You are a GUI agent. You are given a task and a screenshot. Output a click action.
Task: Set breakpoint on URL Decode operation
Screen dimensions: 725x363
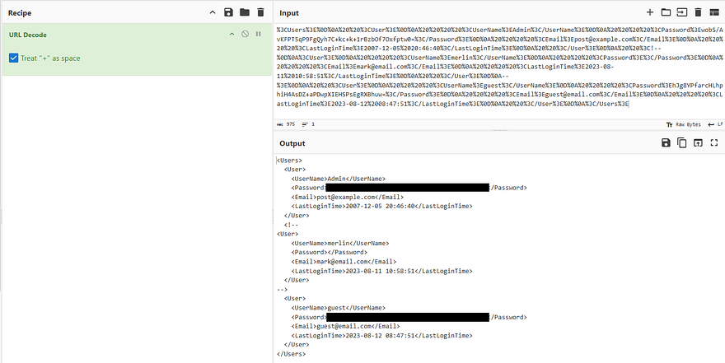click(258, 34)
